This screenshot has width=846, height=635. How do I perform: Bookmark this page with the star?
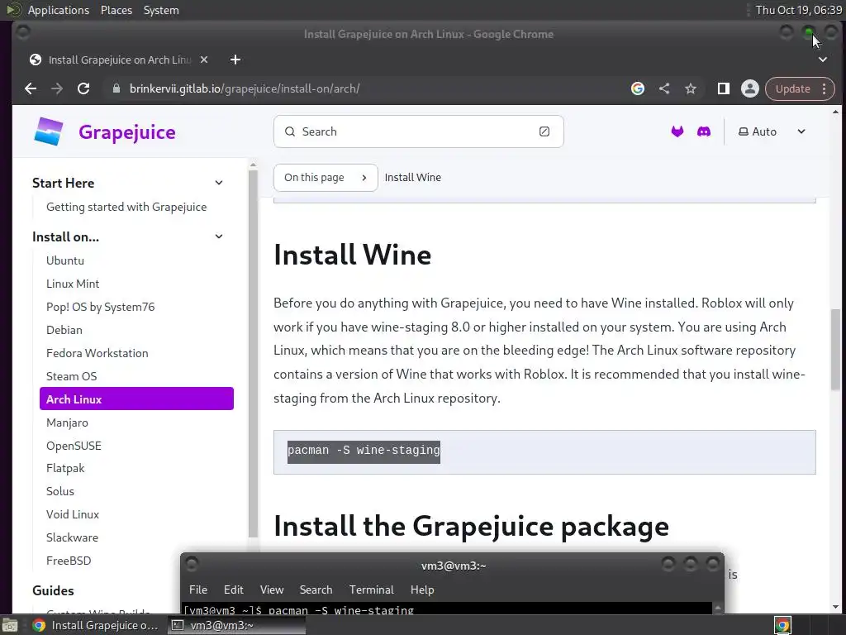click(x=691, y=88)
